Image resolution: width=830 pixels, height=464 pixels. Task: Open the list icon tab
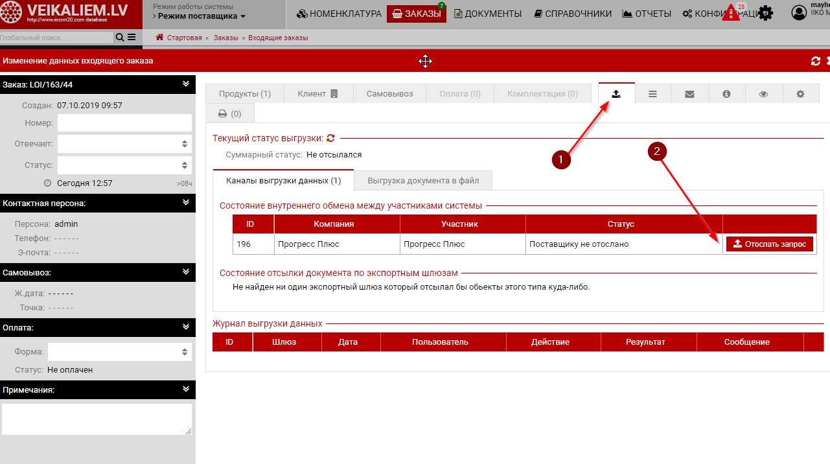pyautogui.click(x=652, y=94)
